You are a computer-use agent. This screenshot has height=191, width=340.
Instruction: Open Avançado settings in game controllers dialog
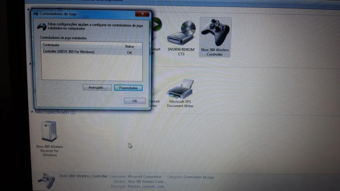(x=97, y=87)
